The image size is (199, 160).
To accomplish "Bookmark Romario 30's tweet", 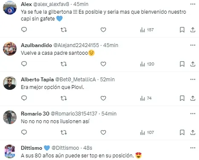I will tap(182, 133).
